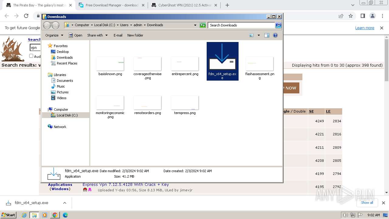The width and height of the screenshot is (389, 219).
Task: Switch to the CyberGhost VPN tab
Action: [184, 5]
